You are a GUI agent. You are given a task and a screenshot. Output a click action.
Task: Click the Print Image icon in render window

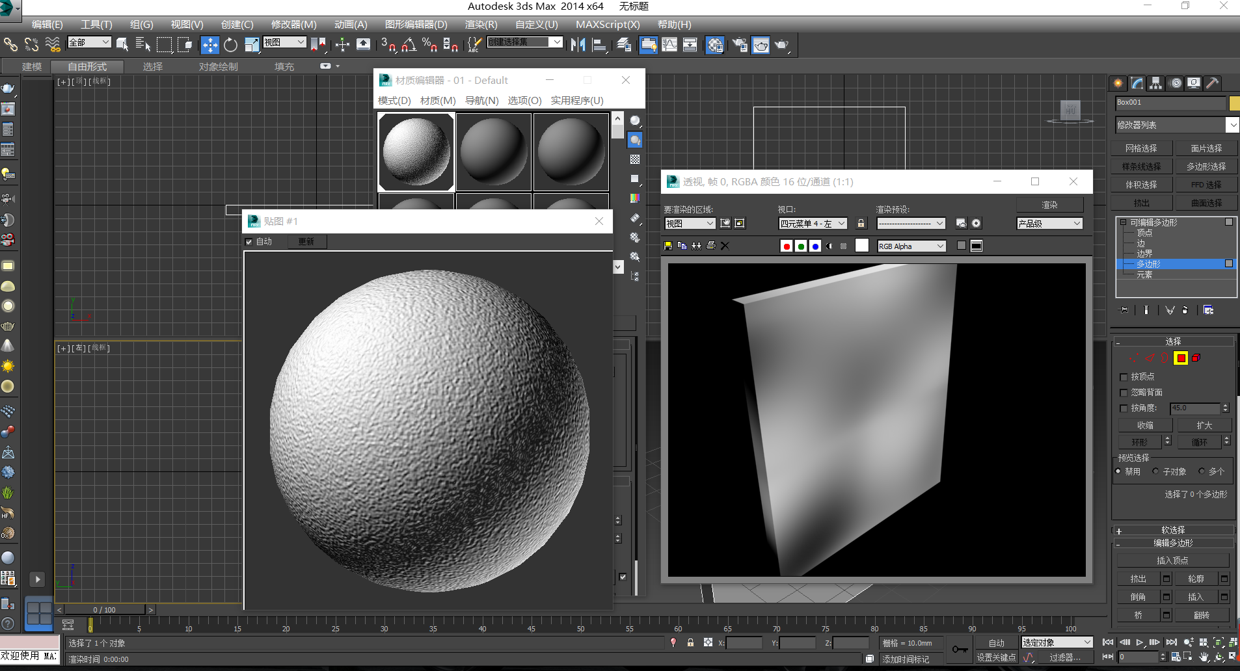coord(711,246)
